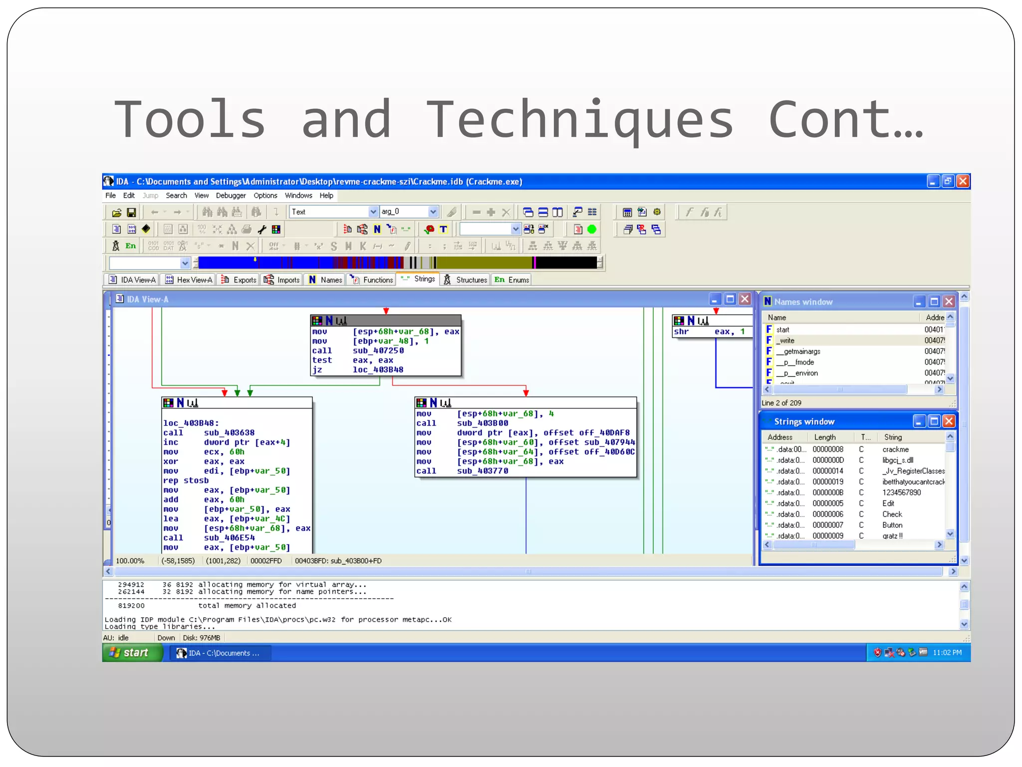Switch to the Exports tab
The height and width of the screenshot is (767, 1022).
(x=239, y=280)
